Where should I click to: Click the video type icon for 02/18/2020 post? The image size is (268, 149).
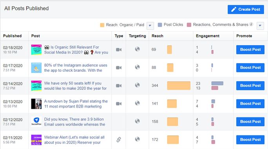(119, 50)
